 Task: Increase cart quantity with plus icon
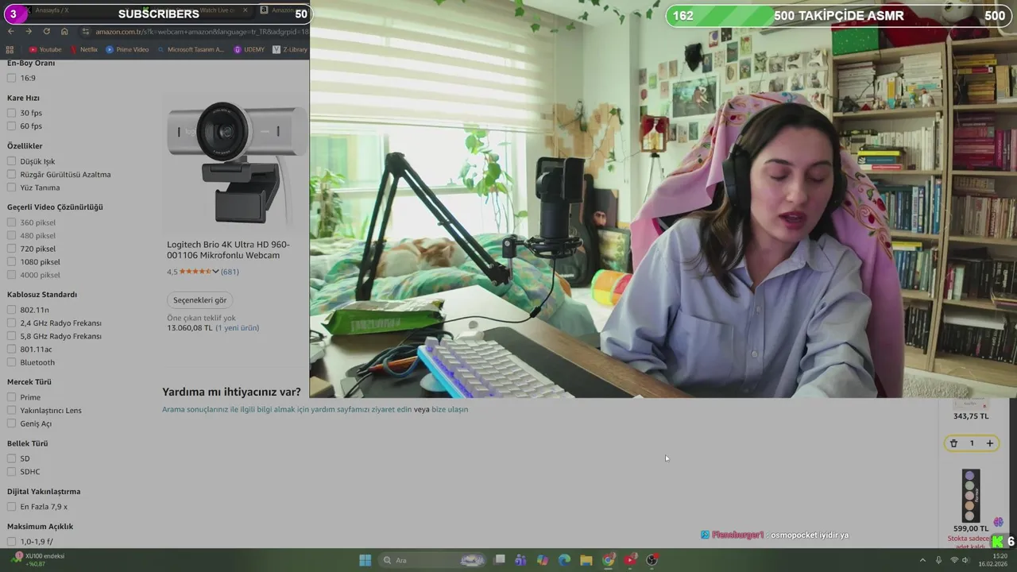[x=990, y=443]
